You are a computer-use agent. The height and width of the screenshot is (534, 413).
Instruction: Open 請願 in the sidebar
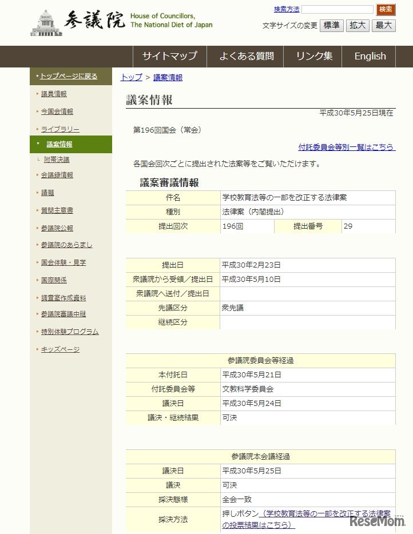click(x=47, y=193)
